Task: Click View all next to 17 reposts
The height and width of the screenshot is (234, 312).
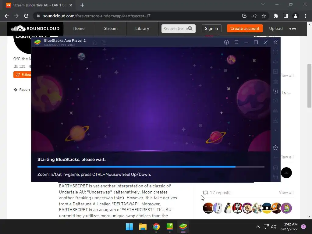Action: tap(286, 192)
